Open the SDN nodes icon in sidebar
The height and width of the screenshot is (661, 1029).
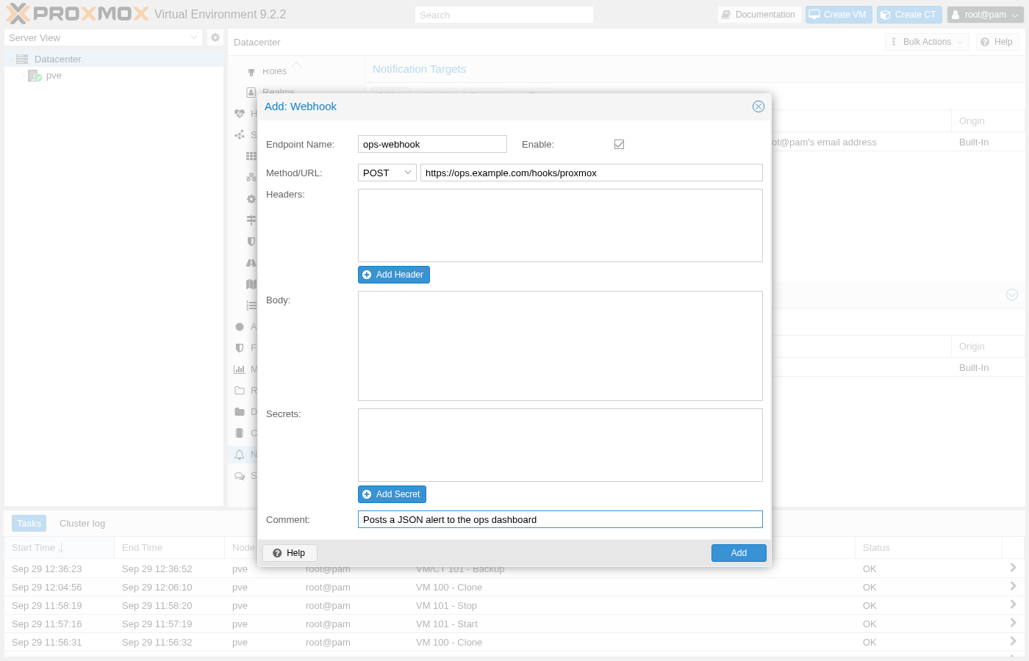[x=240, y=135]
